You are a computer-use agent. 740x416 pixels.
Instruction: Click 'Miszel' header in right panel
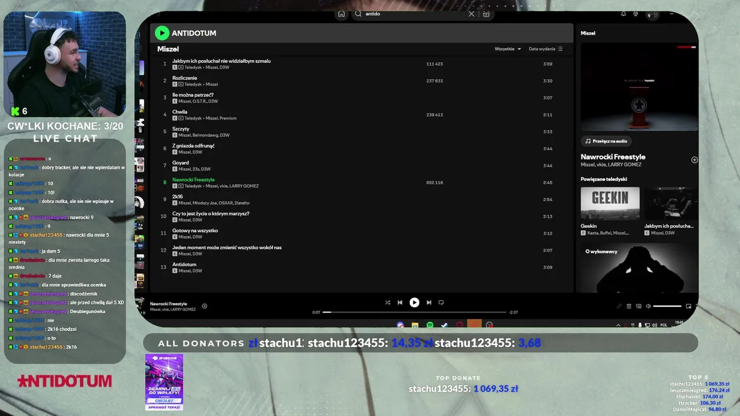(x=588, y=34)
